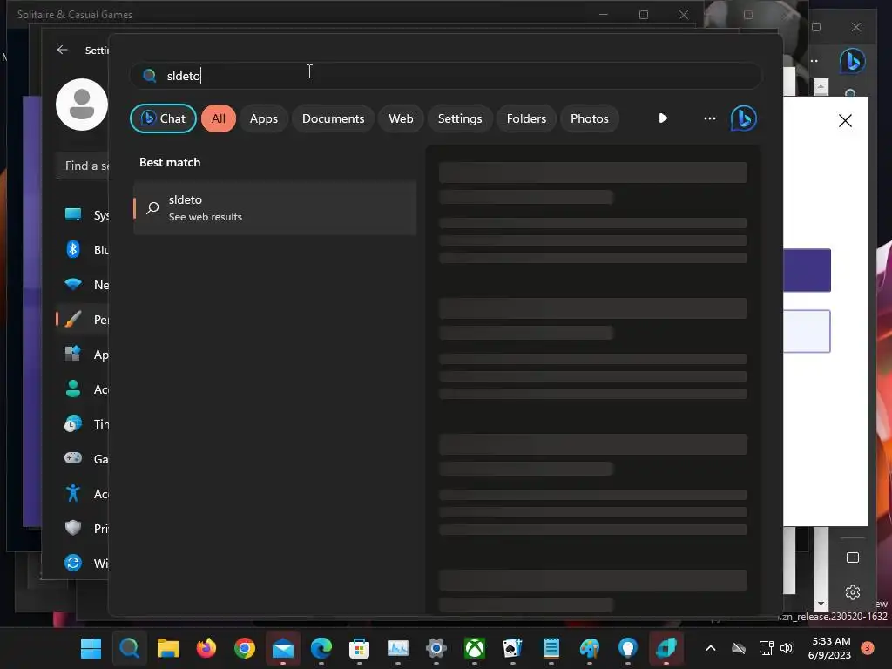Click Edge scrollbar up arrow

821,87
